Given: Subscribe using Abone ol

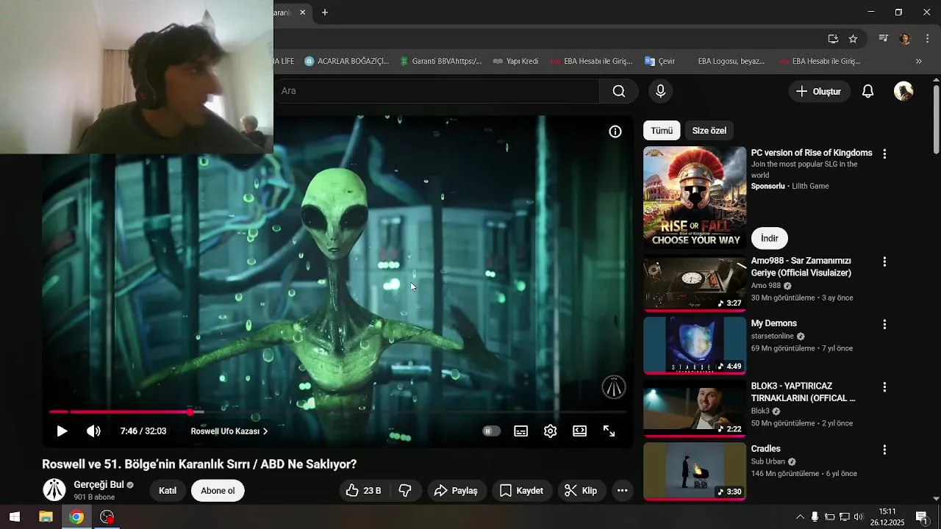Looking at the screenshot, I should tap(218, 491).
